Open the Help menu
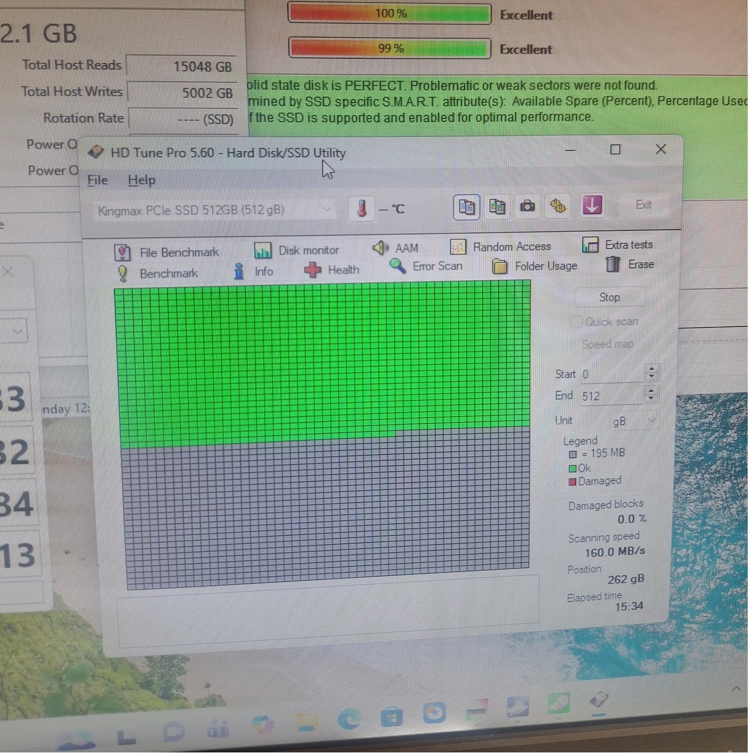754x754 pixels. 141,180
